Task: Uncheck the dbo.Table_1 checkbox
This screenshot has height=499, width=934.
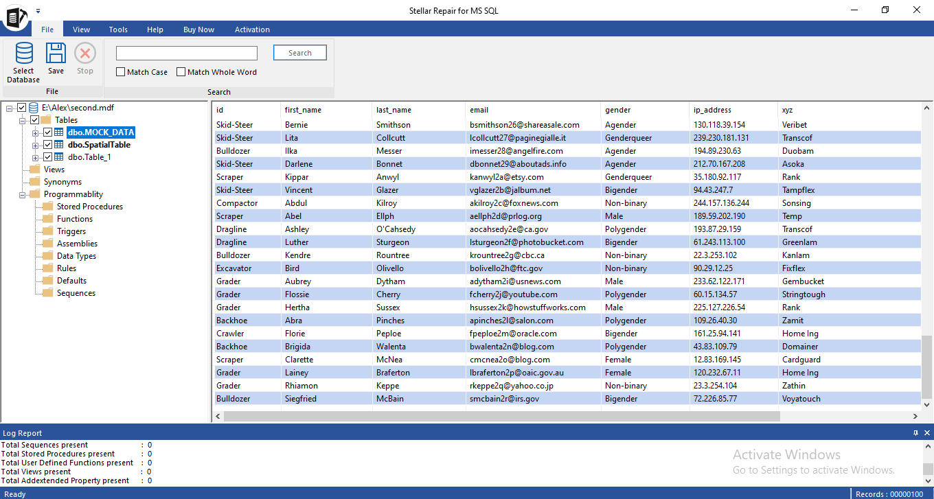Action: click(x=47, y=157)
